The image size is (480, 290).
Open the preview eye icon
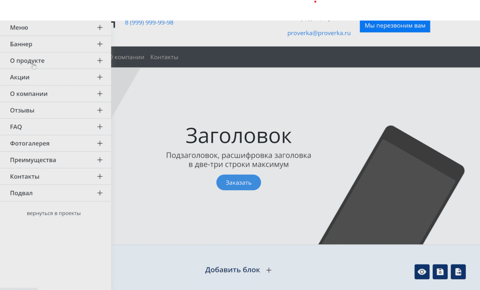pos(422,272)
